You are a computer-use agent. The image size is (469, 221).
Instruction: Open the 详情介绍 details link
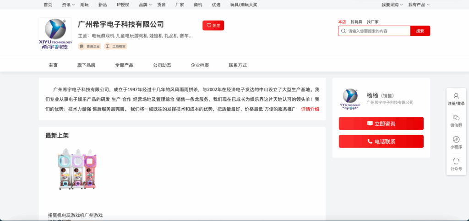tap(310, 109)
